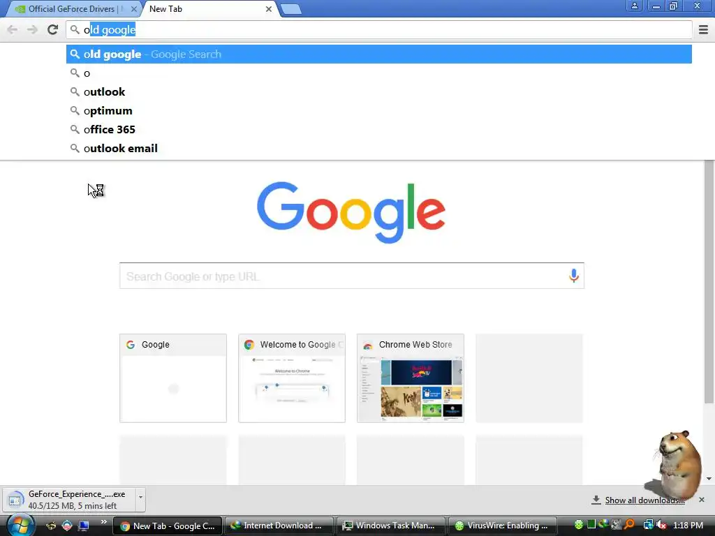Click the second quick launch icon
715x536 pixels.
point(67,526)
